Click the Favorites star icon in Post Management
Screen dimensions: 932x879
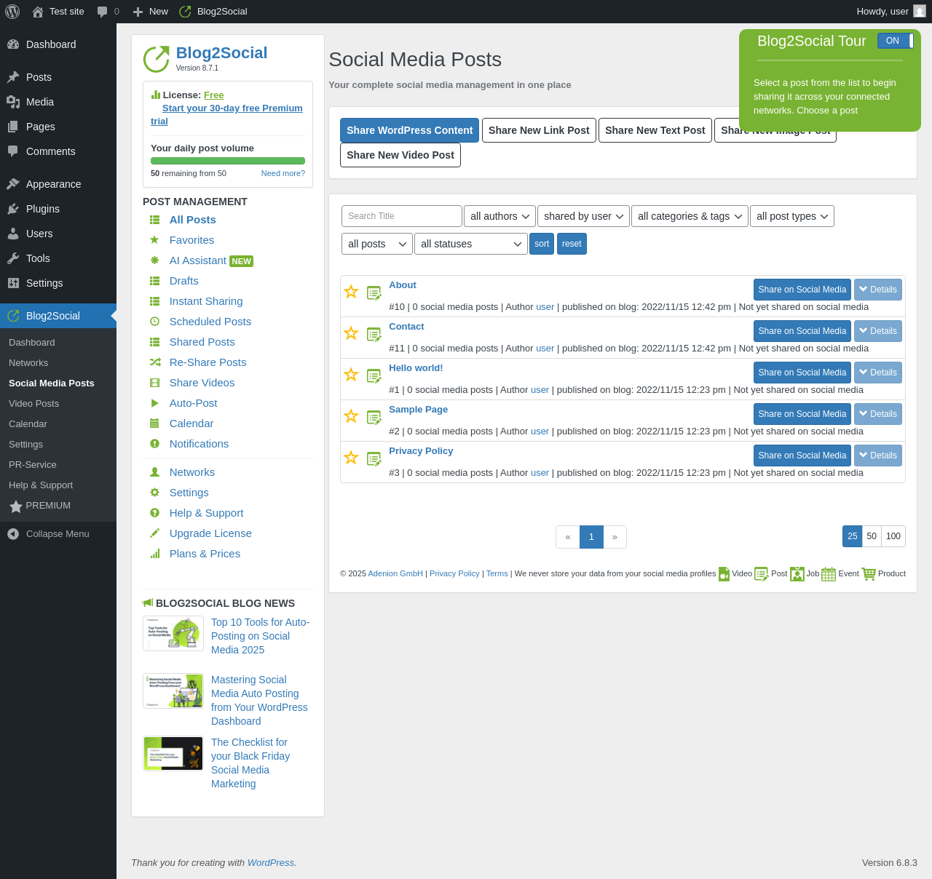(154, 240)
